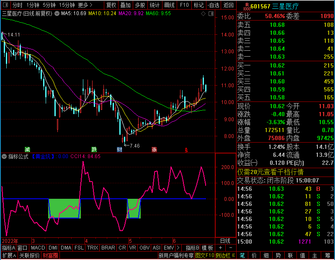Select the 价 price tab
Screen dimensions: 335x260
(x=254, y=255)
